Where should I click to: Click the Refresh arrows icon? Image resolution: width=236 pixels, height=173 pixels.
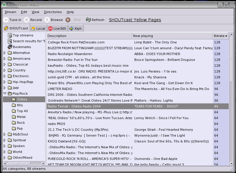(88, 20)
